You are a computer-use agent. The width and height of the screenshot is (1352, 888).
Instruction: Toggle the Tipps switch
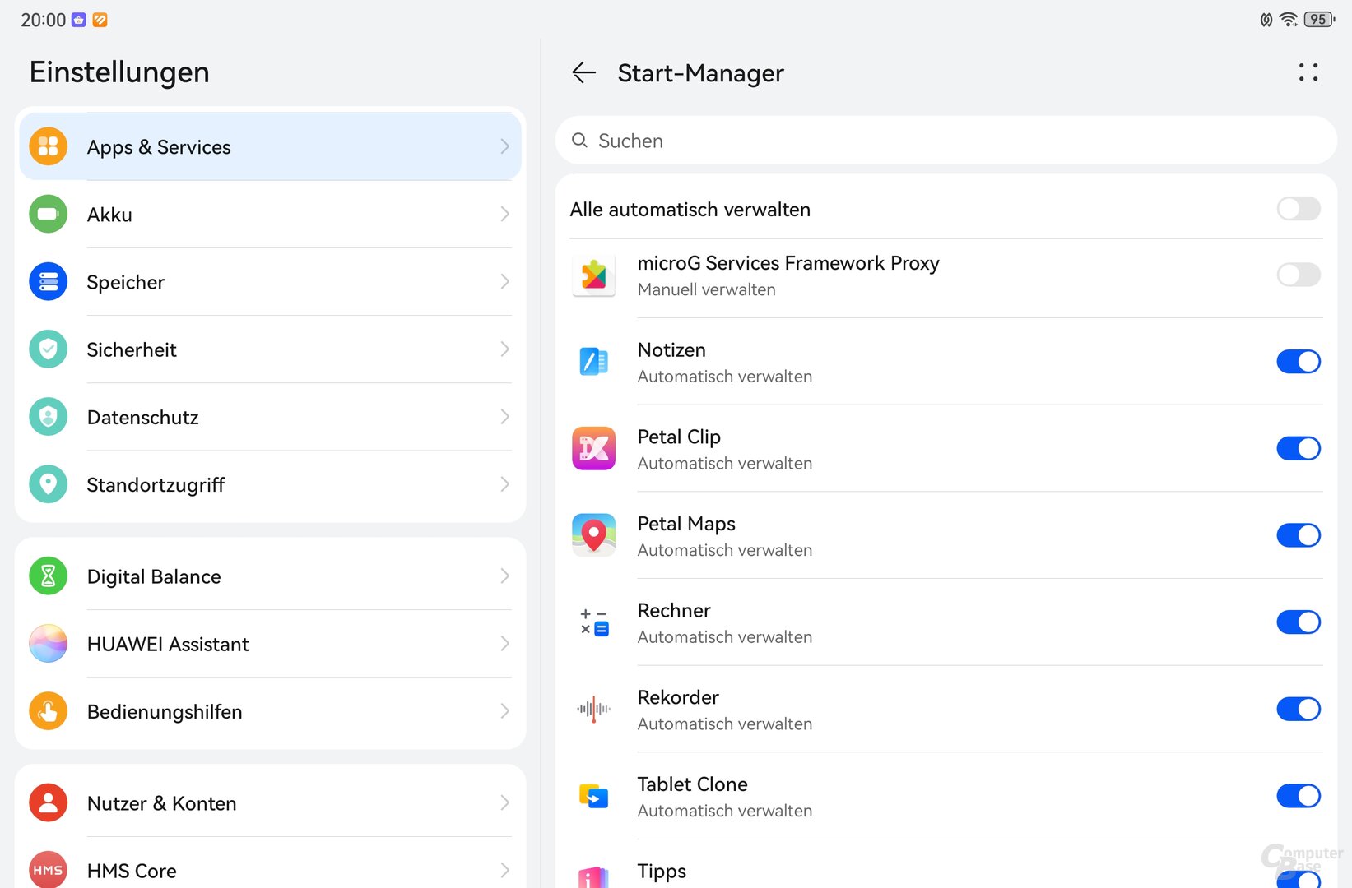1299,879
